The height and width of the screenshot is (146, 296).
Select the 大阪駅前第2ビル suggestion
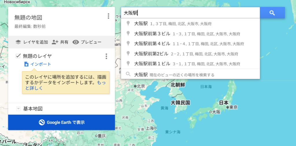tap(190, 54)
